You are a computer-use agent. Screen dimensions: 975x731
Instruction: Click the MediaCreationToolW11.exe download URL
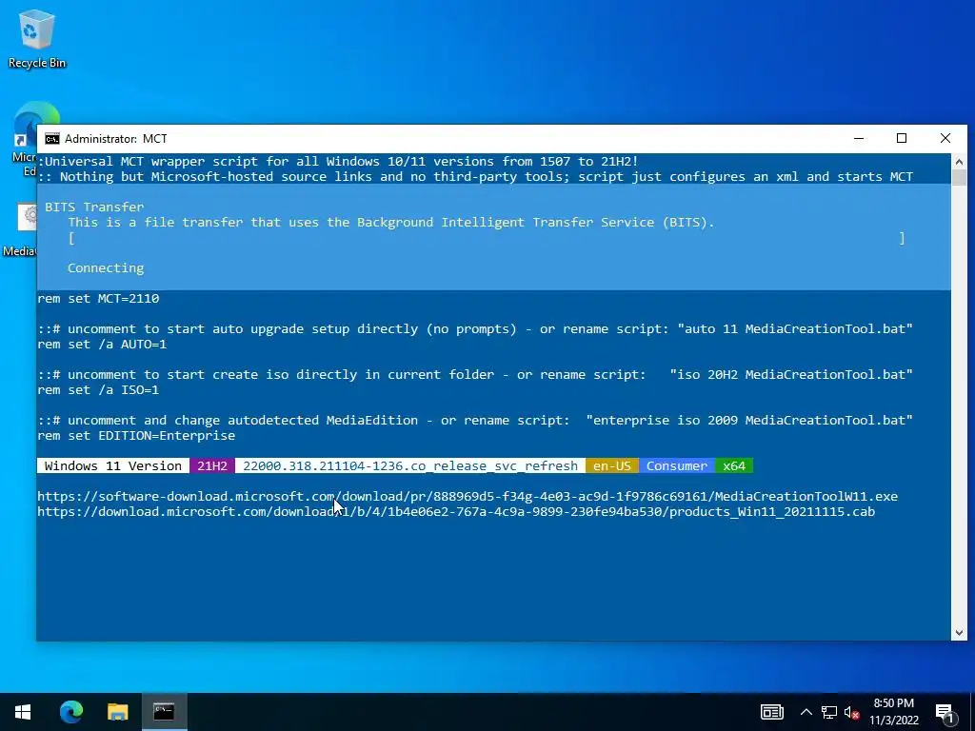click(x=468, y=496)
